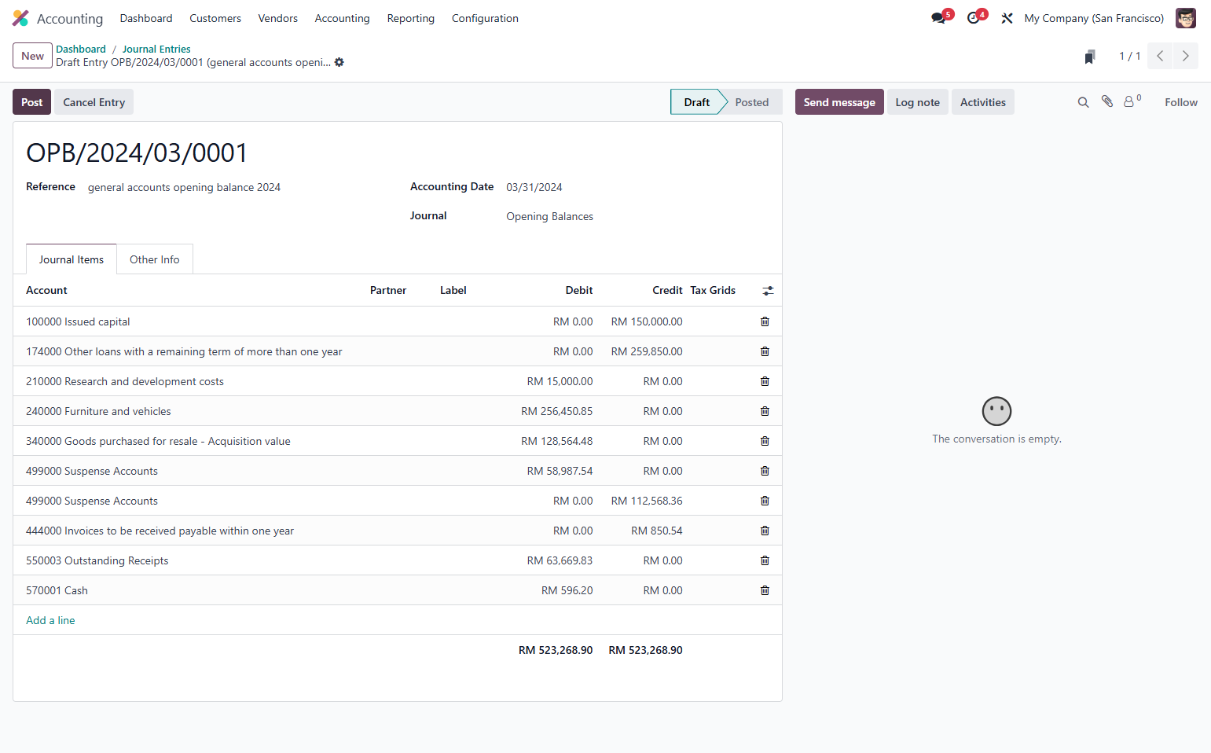Delete the Invoices to be received line
Image resolution: width=1211 pixels, height=753 pixels.
coord(765,531)
